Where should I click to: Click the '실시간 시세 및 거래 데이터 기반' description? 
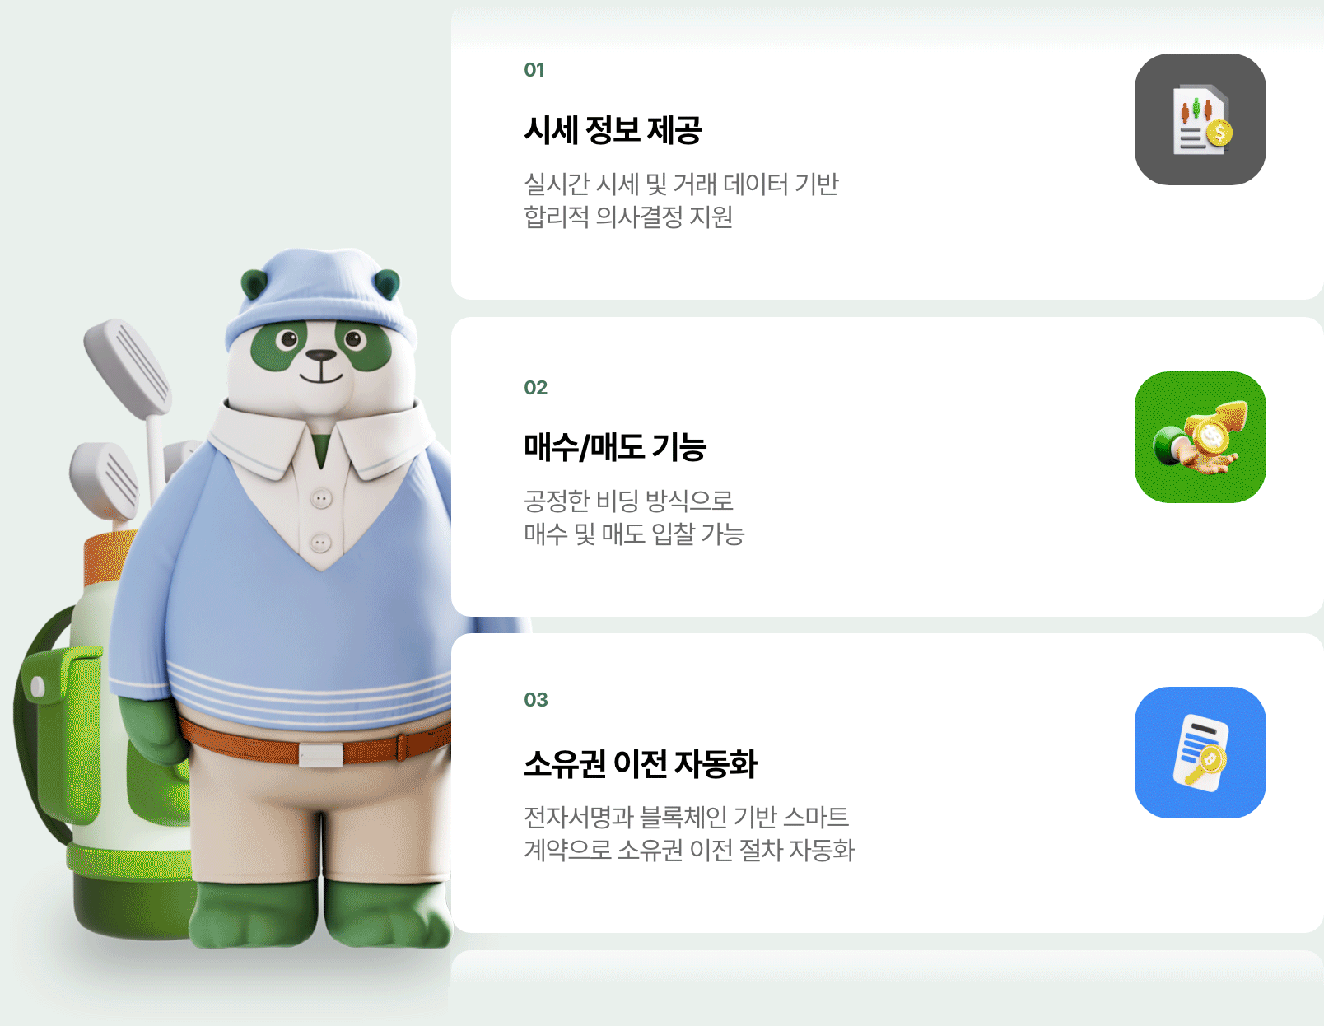click(681, 184)
